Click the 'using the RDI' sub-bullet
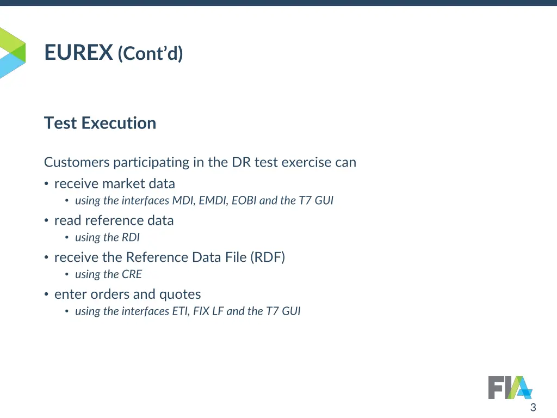Screen dimensions: 557x418 [x=107, y=237]
